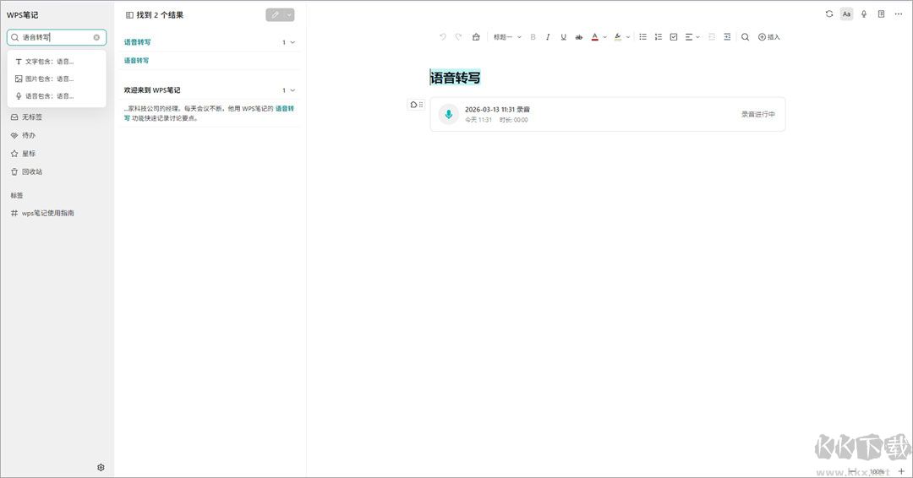
Task: Toggle bold formatting
Action: (533, 36)
